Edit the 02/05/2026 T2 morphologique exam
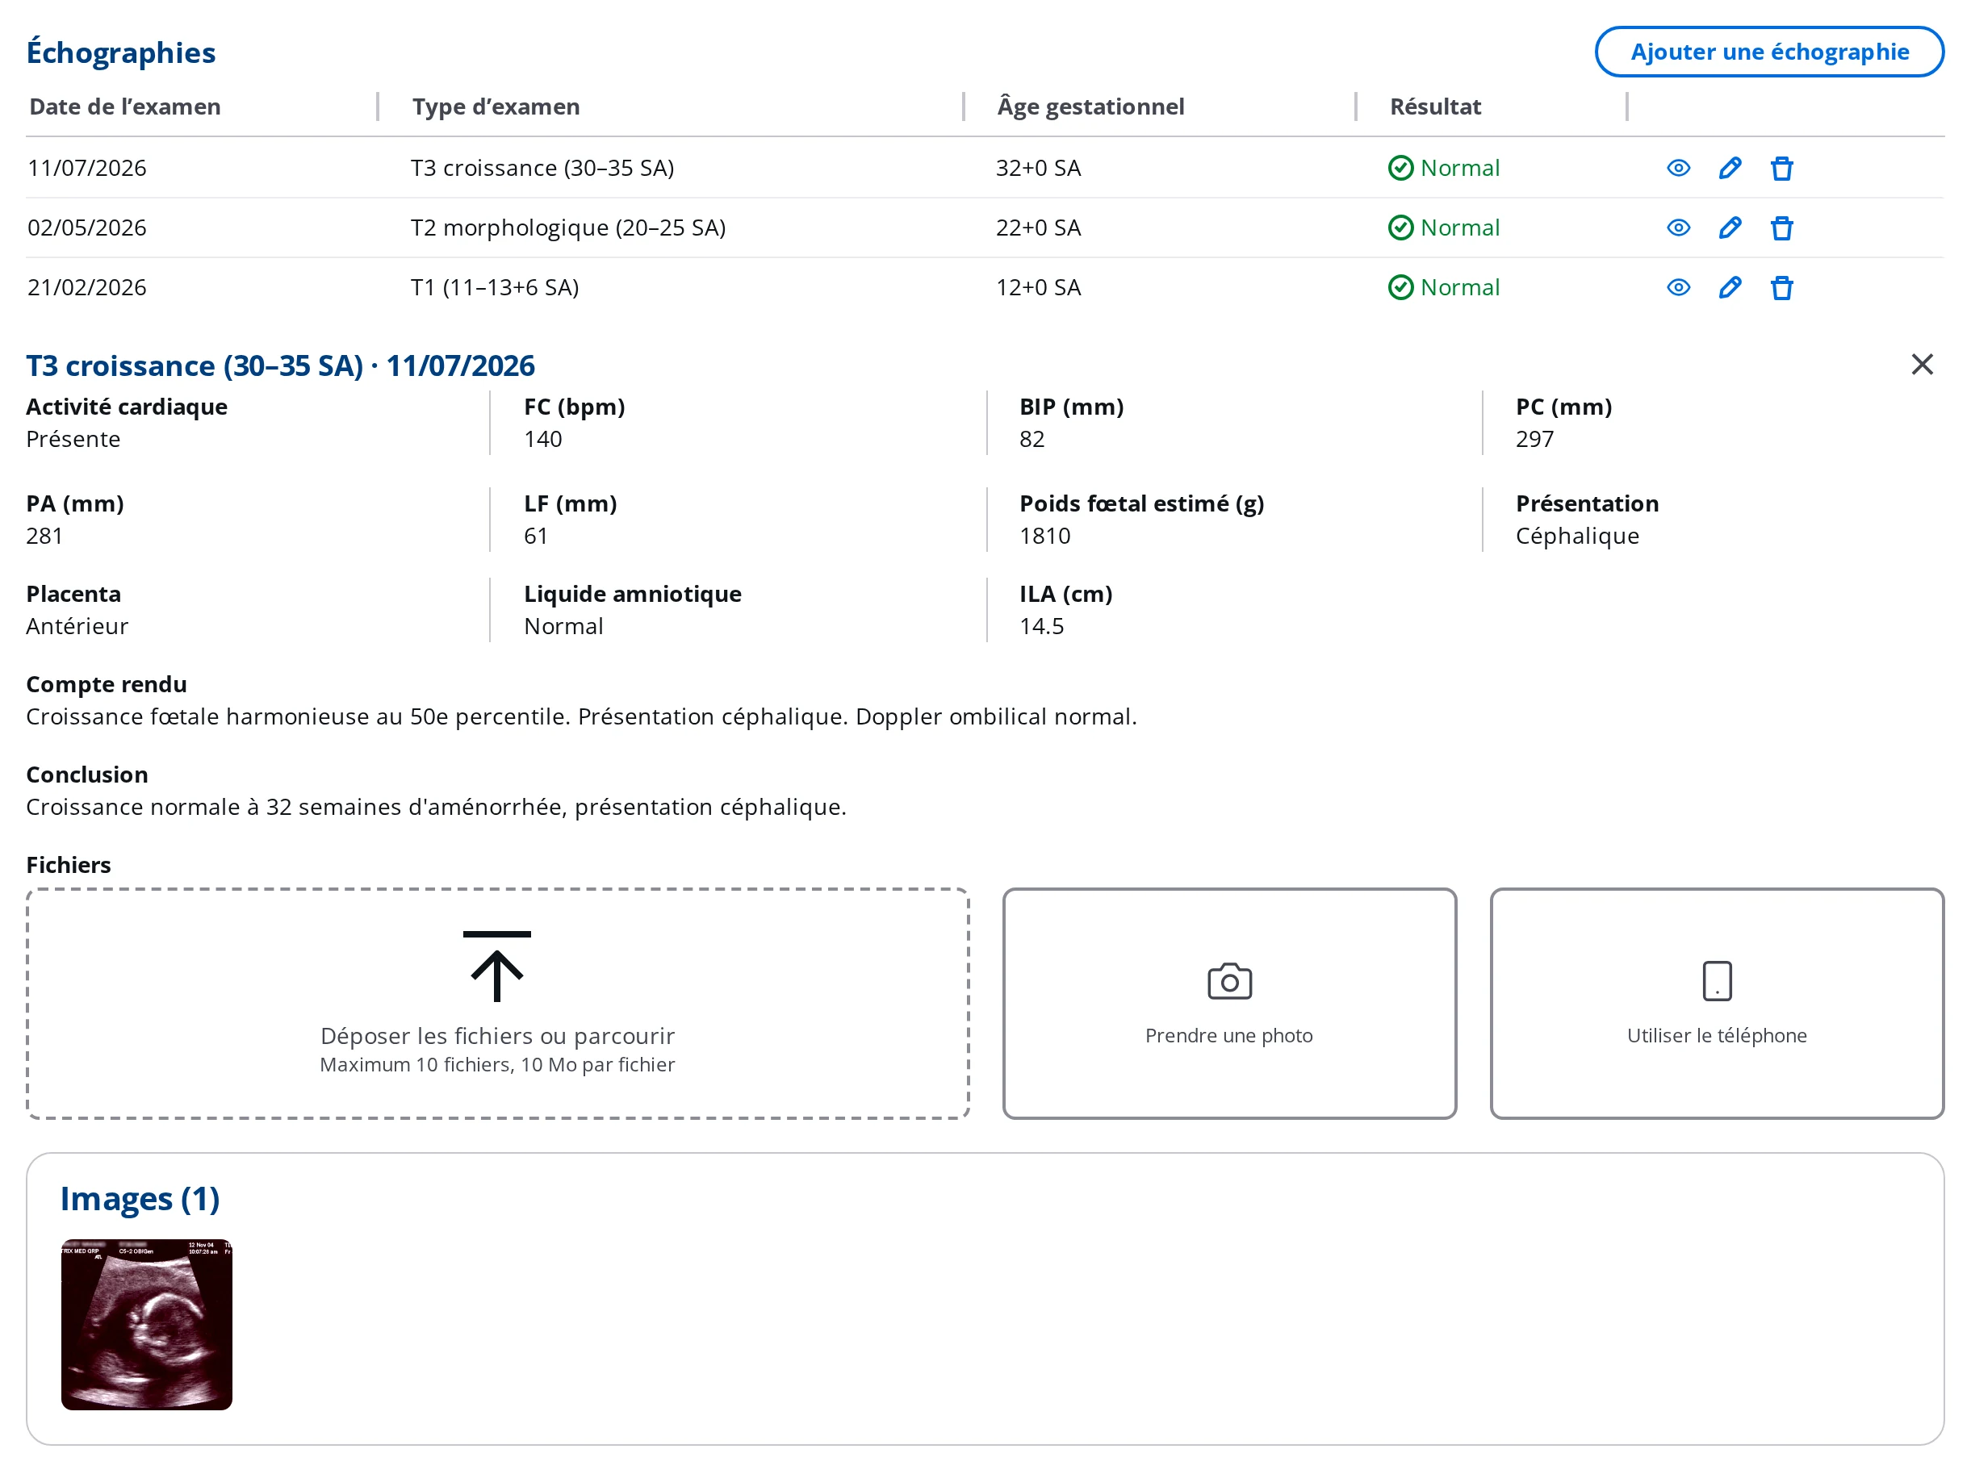The height and width of the screenshot is (1470, 1971). [1730, 228]
